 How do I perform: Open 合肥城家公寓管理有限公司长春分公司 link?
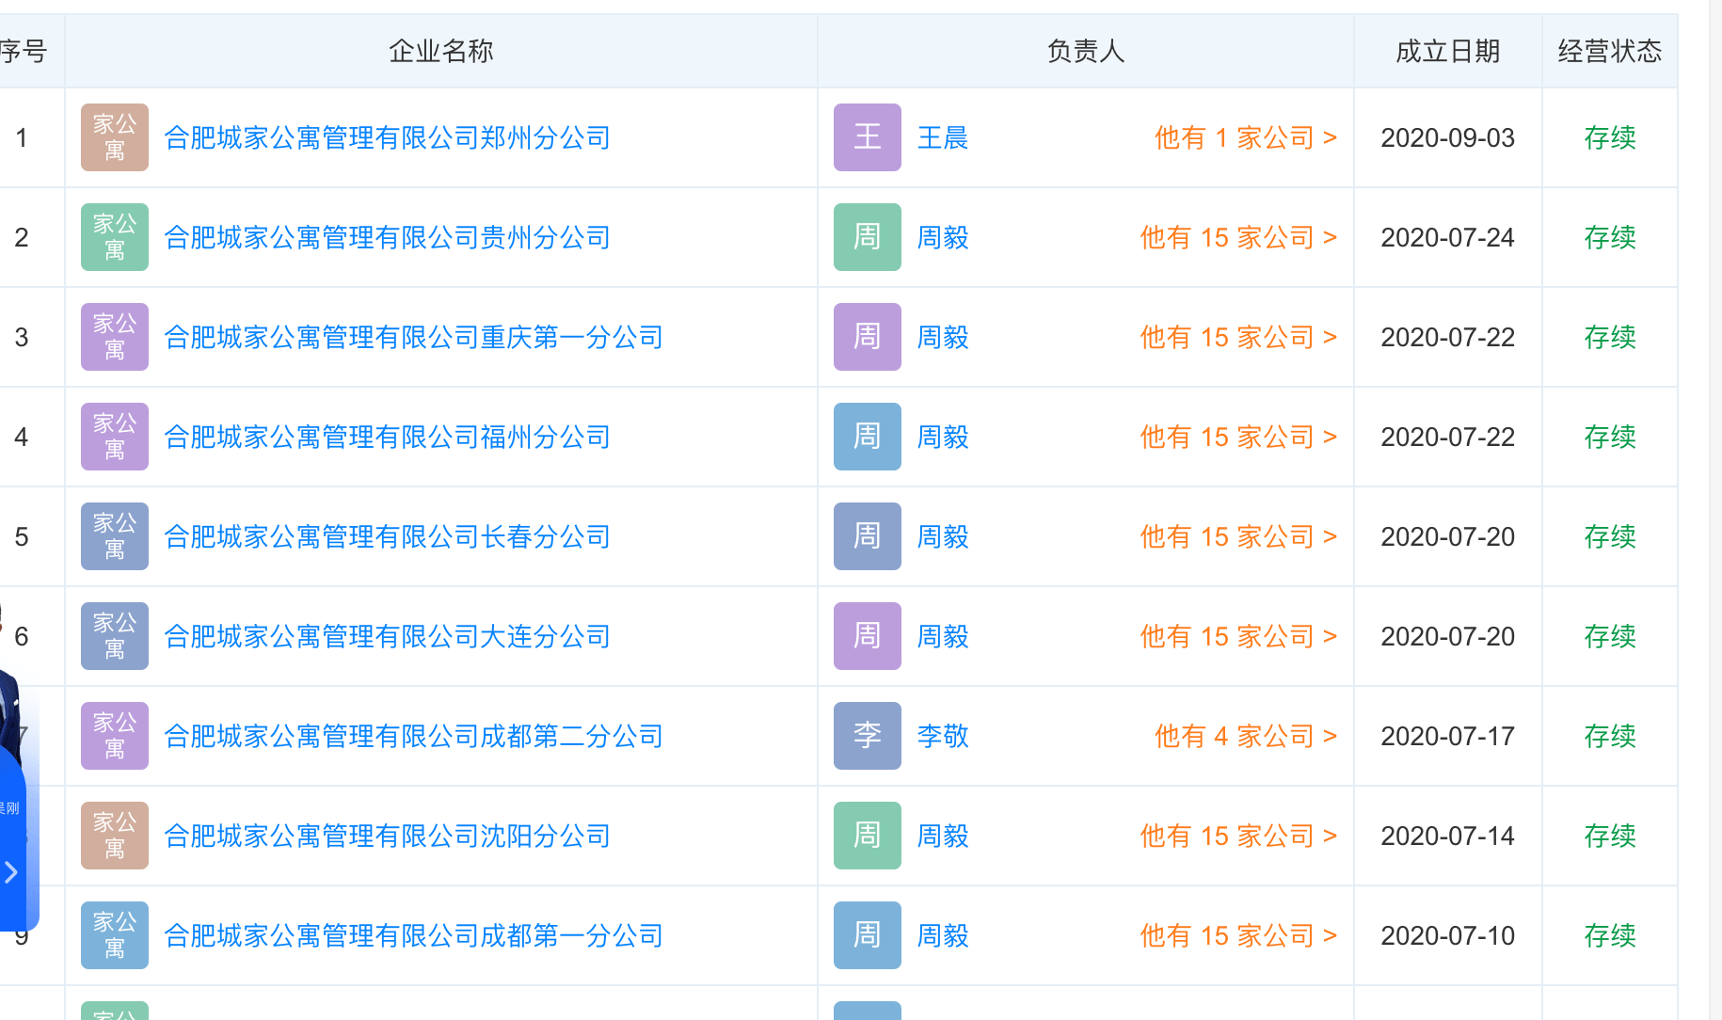click(387, 537)
